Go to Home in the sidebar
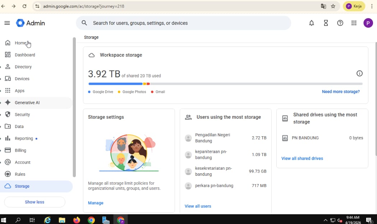The width and height of the screenshot is (377, 224). tap(20, 43)
